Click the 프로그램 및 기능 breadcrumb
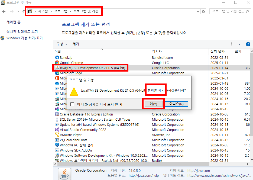253x180 pixels. [x=86, y=11]
